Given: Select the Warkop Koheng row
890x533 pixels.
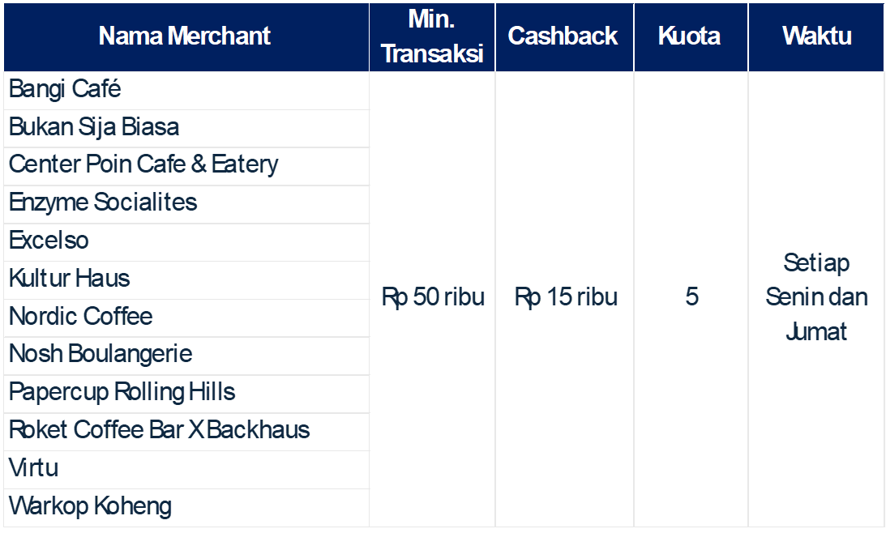Looking at the screenshot, I should [90, 507].
